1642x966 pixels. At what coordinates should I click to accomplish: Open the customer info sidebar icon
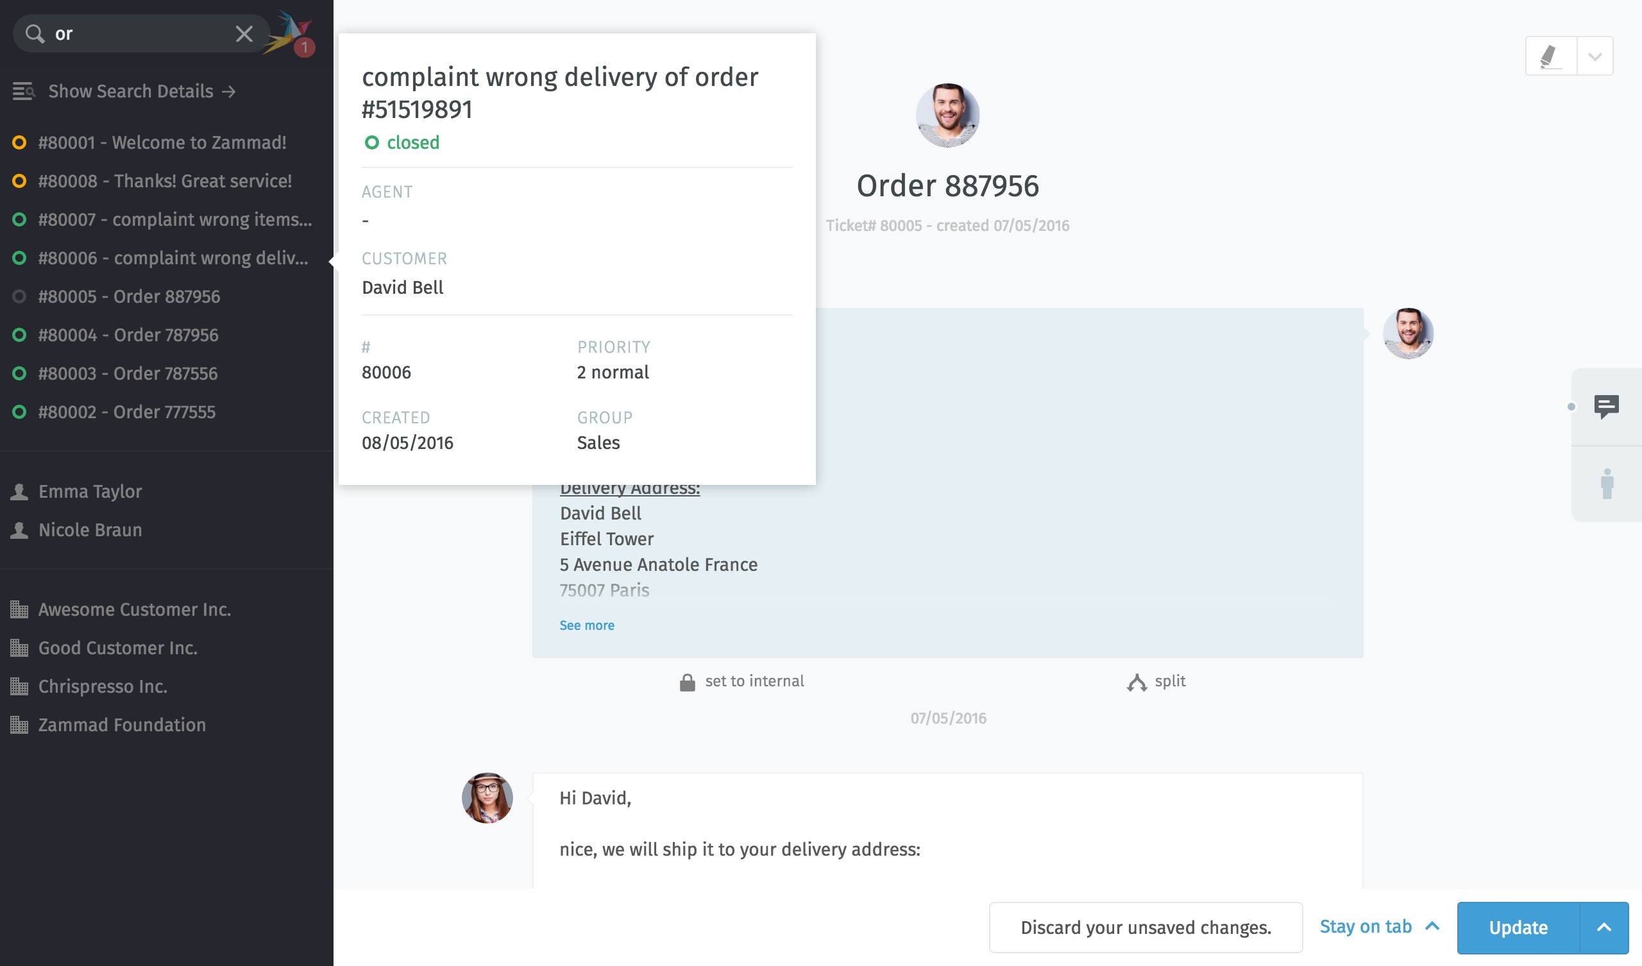coord(1607,484)
